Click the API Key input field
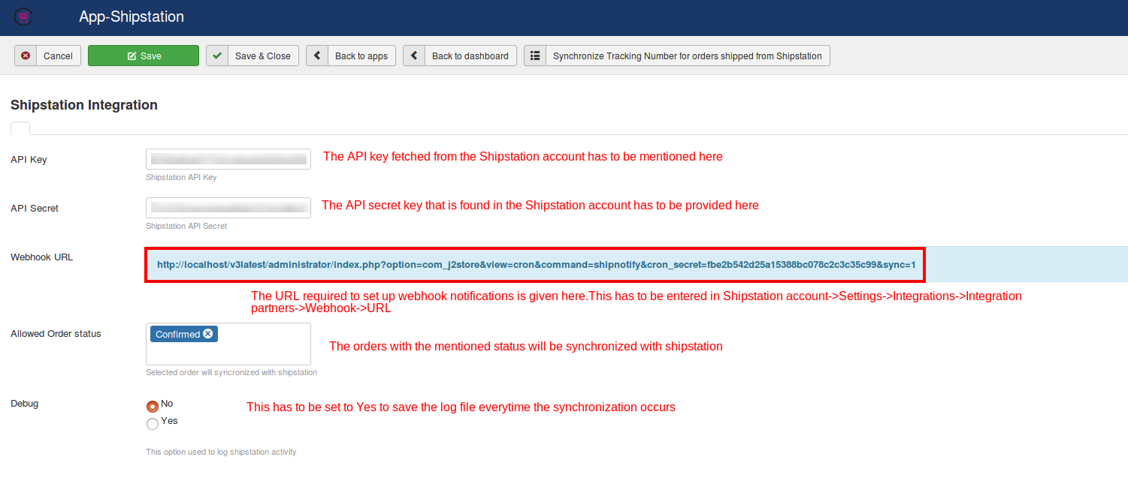The height and width of the screenshot is (502, 1128). click(228, 159)
